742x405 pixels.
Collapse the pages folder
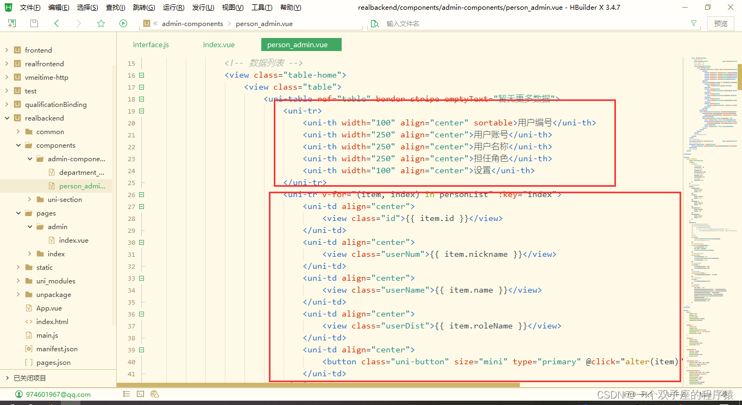(18, 213)
